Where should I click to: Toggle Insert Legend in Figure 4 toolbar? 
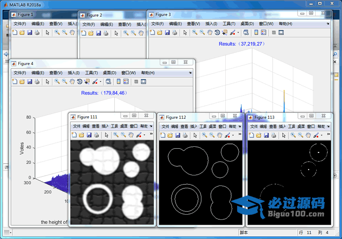click(126, 82)
